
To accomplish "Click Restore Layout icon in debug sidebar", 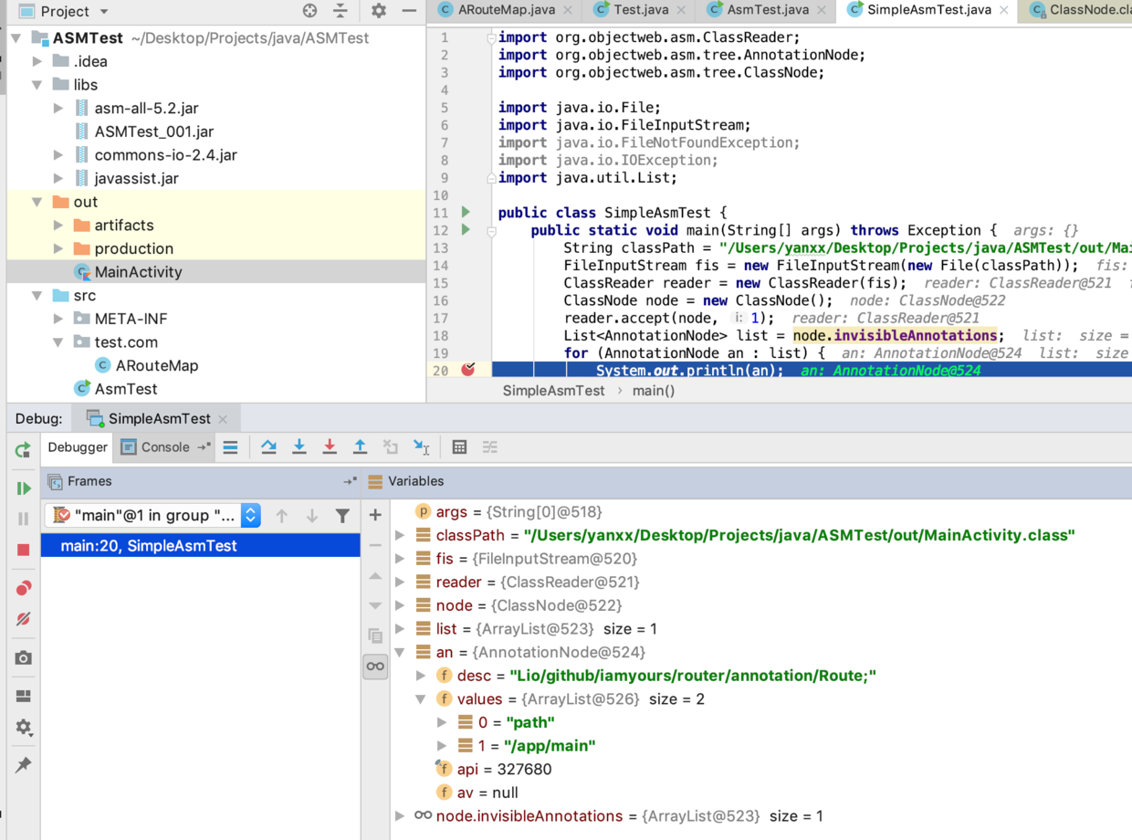I will click(24, 696).
